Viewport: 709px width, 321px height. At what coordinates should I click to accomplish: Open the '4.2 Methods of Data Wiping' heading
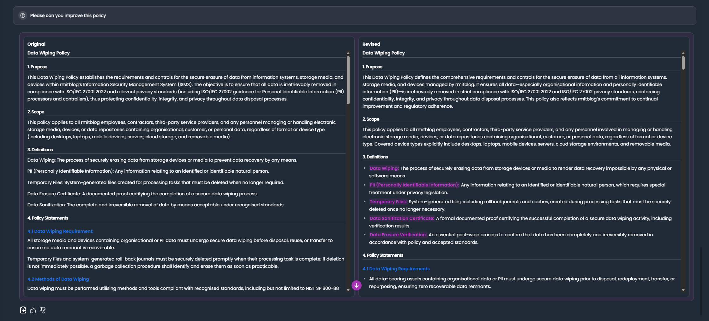click(58, 279)
